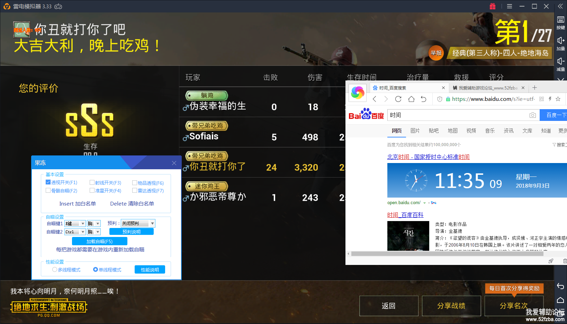Open the 自瞄键2 Ctrl key dropdown
567x324 pixels.
(83, 232)
